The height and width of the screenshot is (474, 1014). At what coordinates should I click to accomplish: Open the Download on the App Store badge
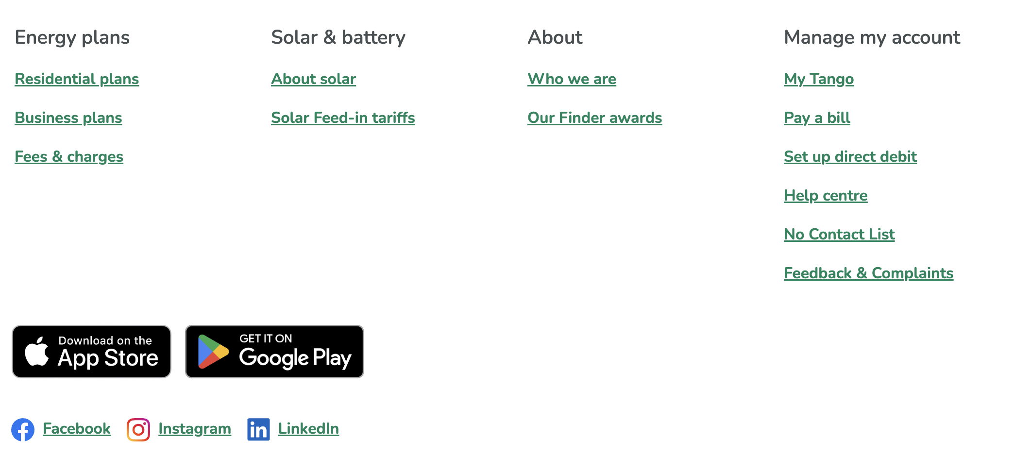tap(91, 352)
